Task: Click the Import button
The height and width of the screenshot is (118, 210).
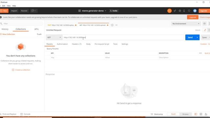Action: click(x=14, y=11)
